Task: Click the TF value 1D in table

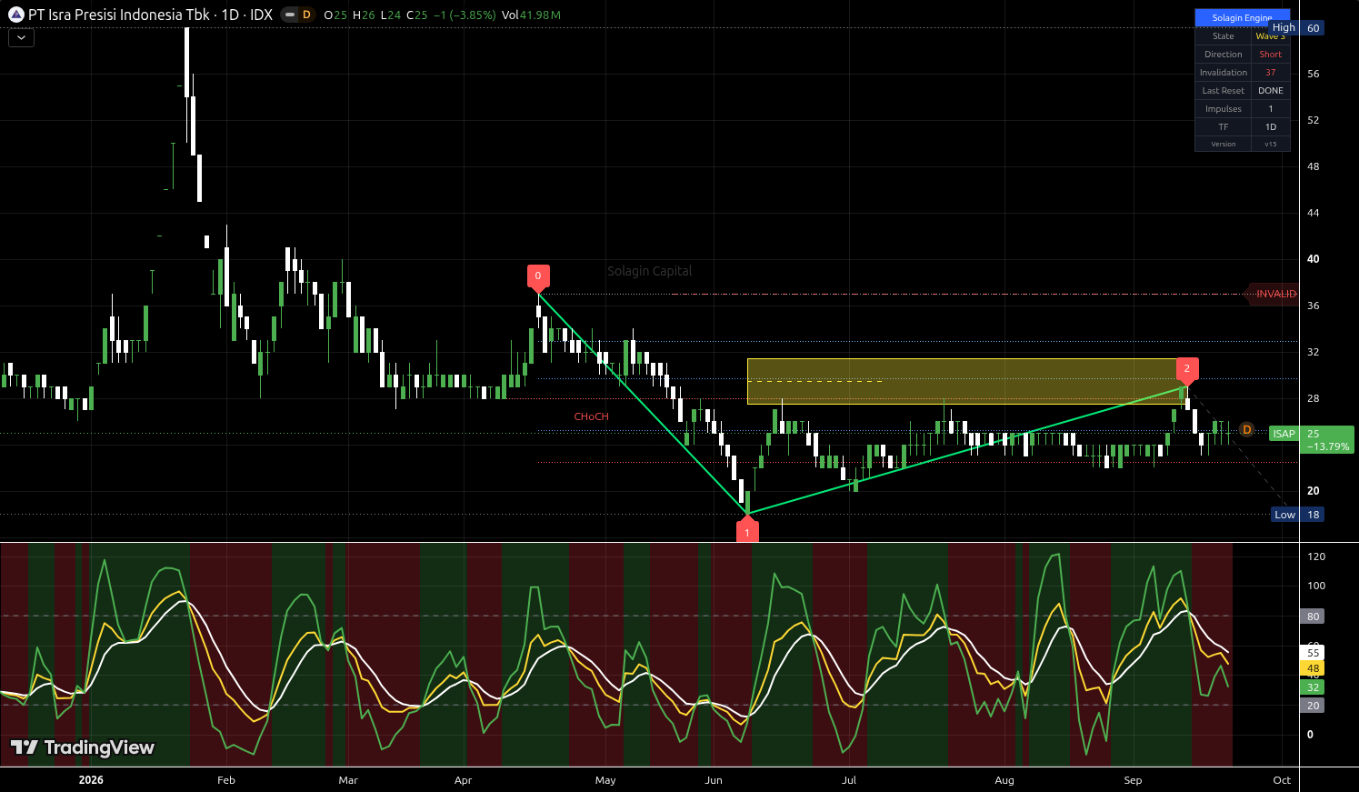Action: [1270, 127]
